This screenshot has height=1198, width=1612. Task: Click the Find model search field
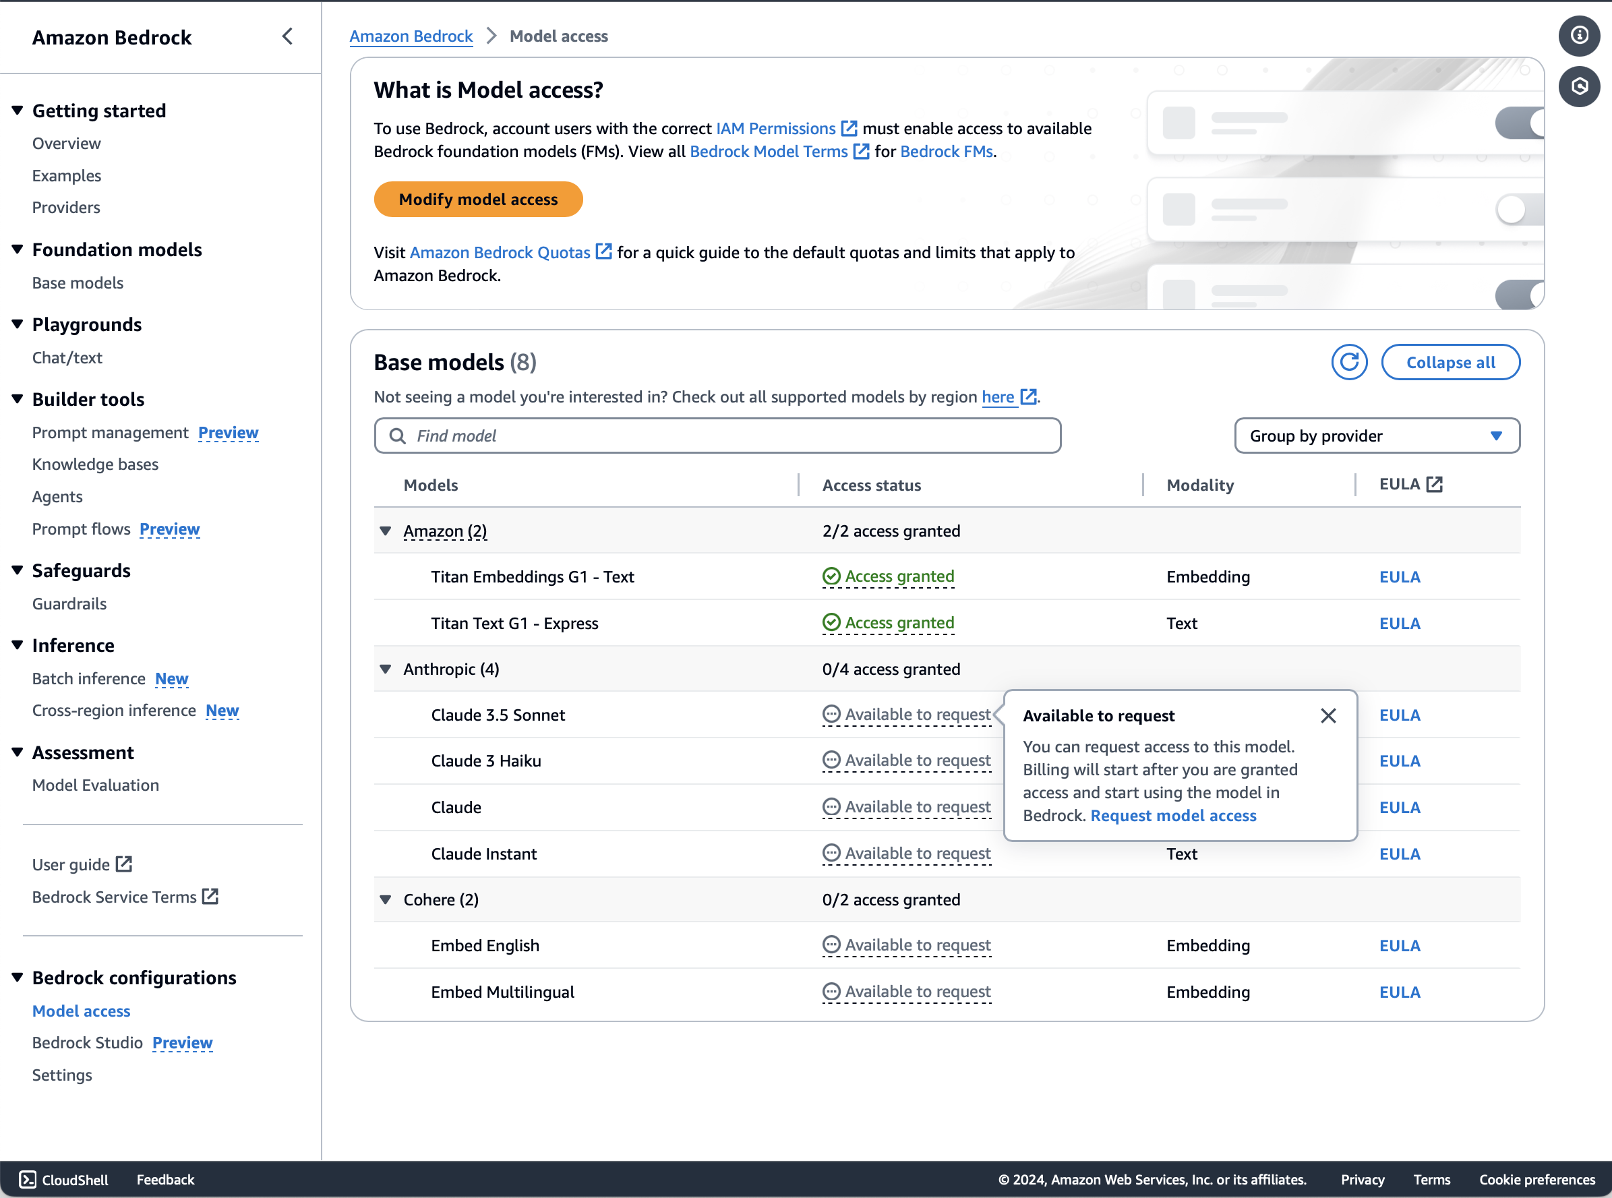717,436
